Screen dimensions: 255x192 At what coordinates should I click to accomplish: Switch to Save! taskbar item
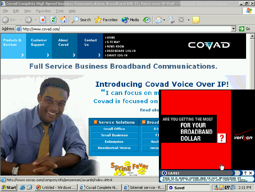[188, 188]
